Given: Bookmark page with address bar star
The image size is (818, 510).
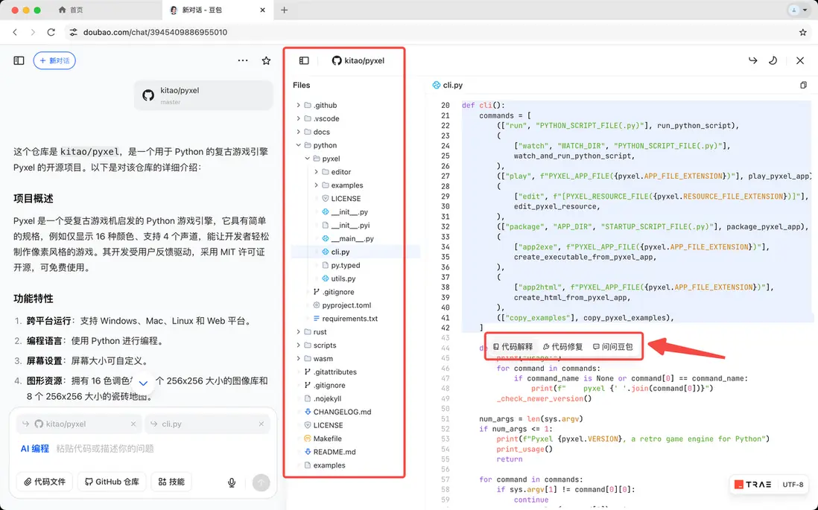Looking at the screenshot, I should point(803,32).
